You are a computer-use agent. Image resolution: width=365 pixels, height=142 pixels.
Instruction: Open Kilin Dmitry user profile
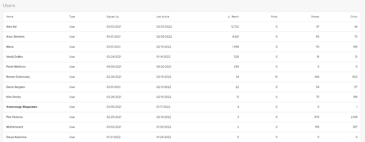[14, 97]
